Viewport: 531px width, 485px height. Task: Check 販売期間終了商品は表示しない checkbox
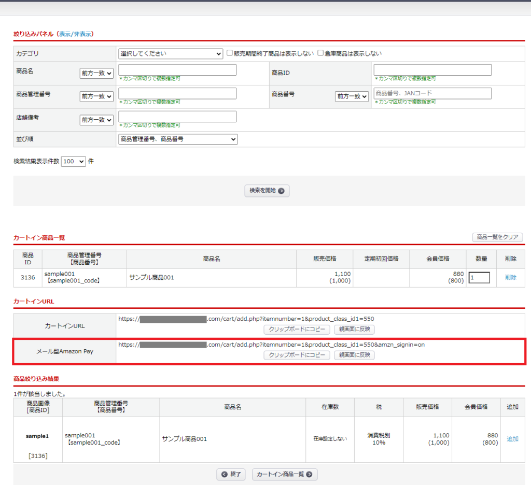[230, 53]
